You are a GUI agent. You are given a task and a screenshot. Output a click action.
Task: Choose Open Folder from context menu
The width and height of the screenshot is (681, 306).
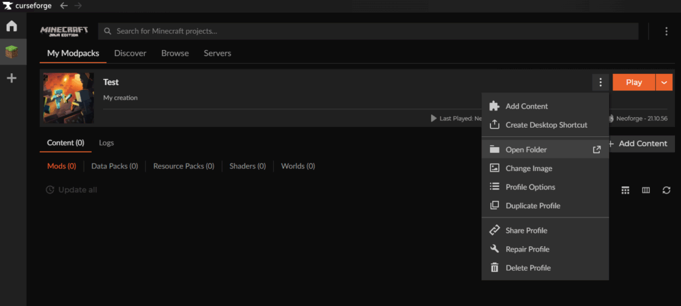pyautogui.click(x=525, y=150)
